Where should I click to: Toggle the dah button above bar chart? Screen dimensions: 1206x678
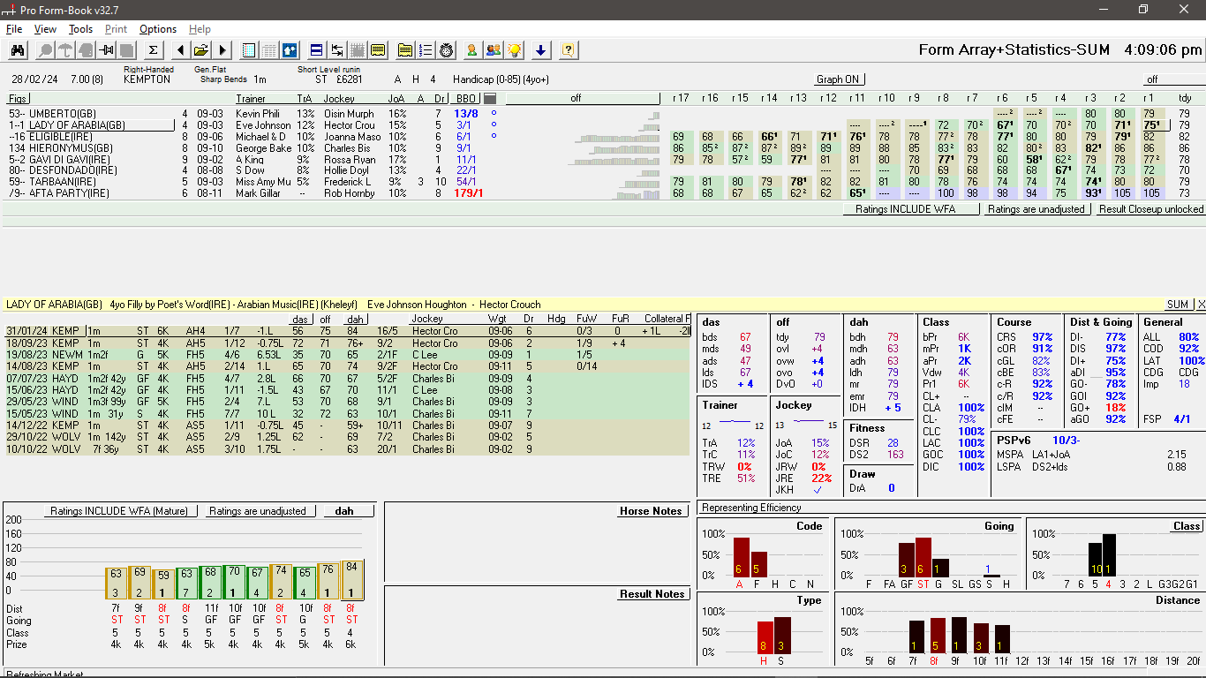pos(350,511)
